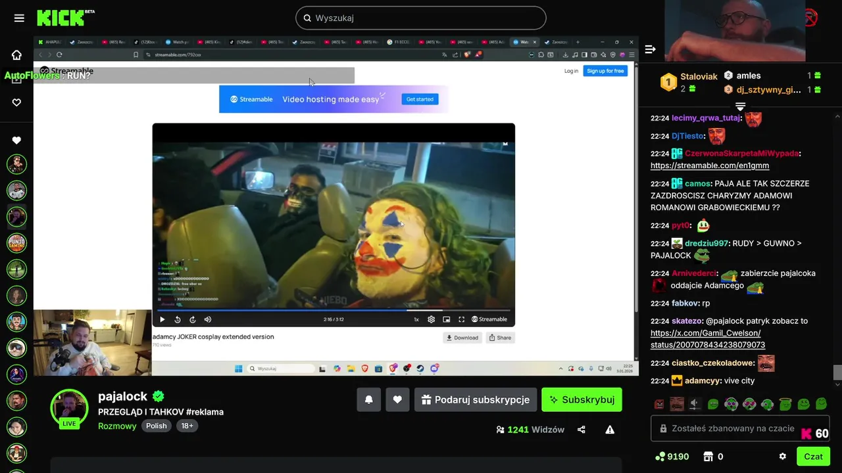The image size is (842, 473).
Task: Change the 1x playback speed
Action: click(x=416, y=319)
